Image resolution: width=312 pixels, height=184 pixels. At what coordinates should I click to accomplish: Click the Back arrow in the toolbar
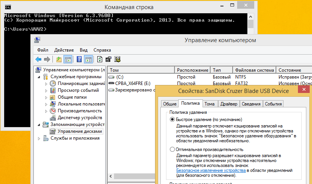point(38,59)
